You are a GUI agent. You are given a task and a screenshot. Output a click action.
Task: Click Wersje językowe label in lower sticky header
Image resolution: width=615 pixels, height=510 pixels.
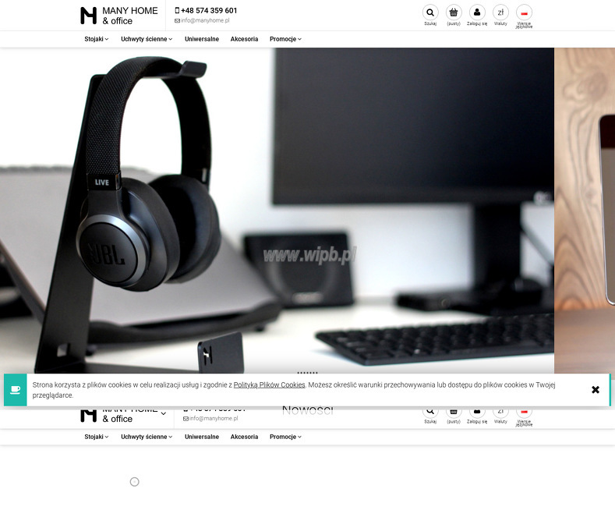pos(524,423)
